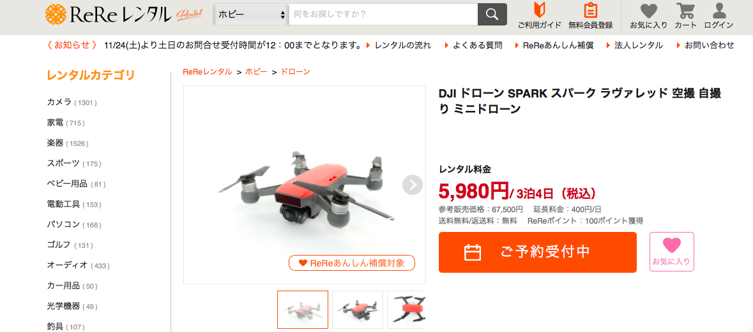Show next product image with arrow
753x332 pixels.
pos(412,185)
